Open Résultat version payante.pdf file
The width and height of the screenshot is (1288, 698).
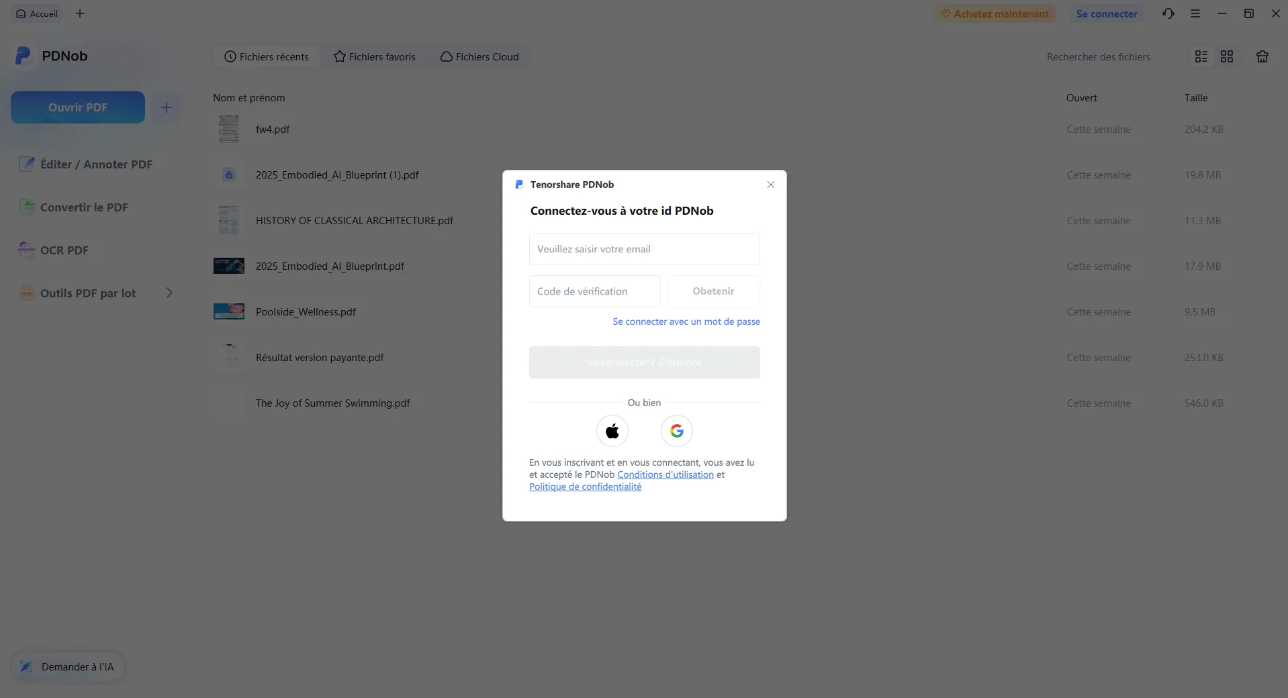[320, 358]
